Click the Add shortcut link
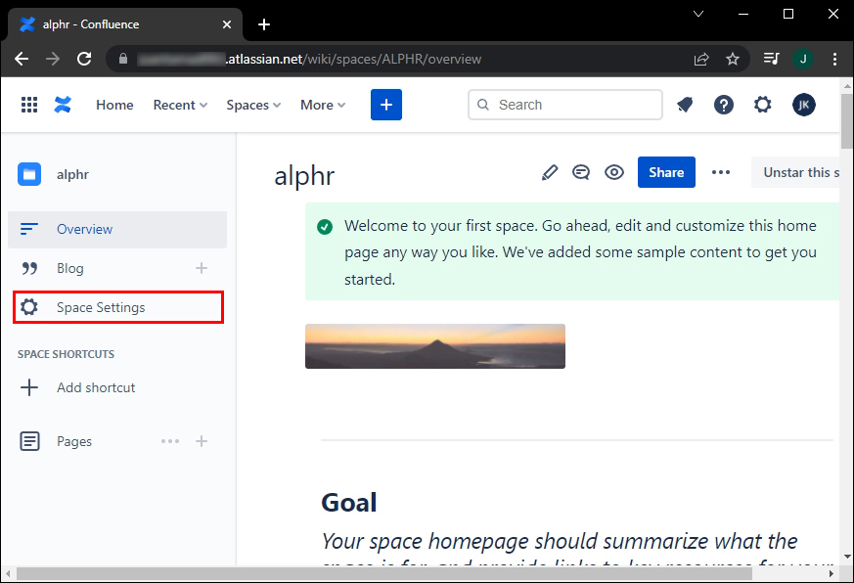The width and height of the screenshot is (854, 583). (x=96, y=387)
